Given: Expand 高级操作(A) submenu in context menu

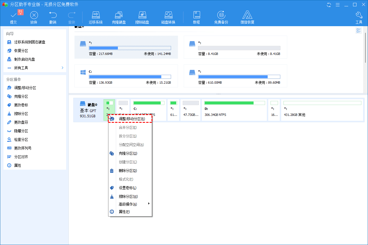Looking at the screenshot, I should 130,204.
